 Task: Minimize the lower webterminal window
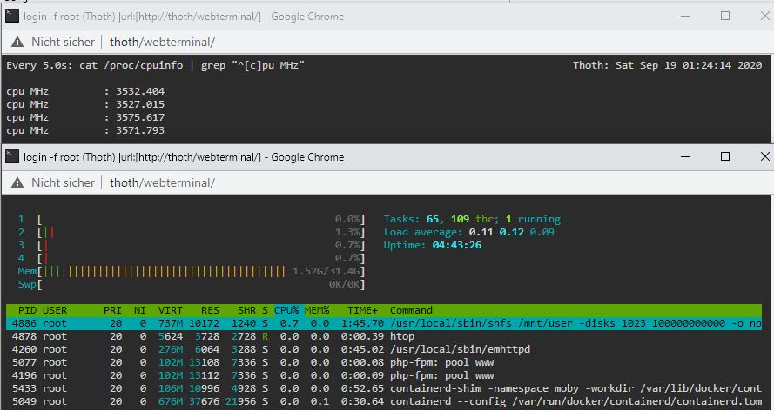click(x=685, y=156)
